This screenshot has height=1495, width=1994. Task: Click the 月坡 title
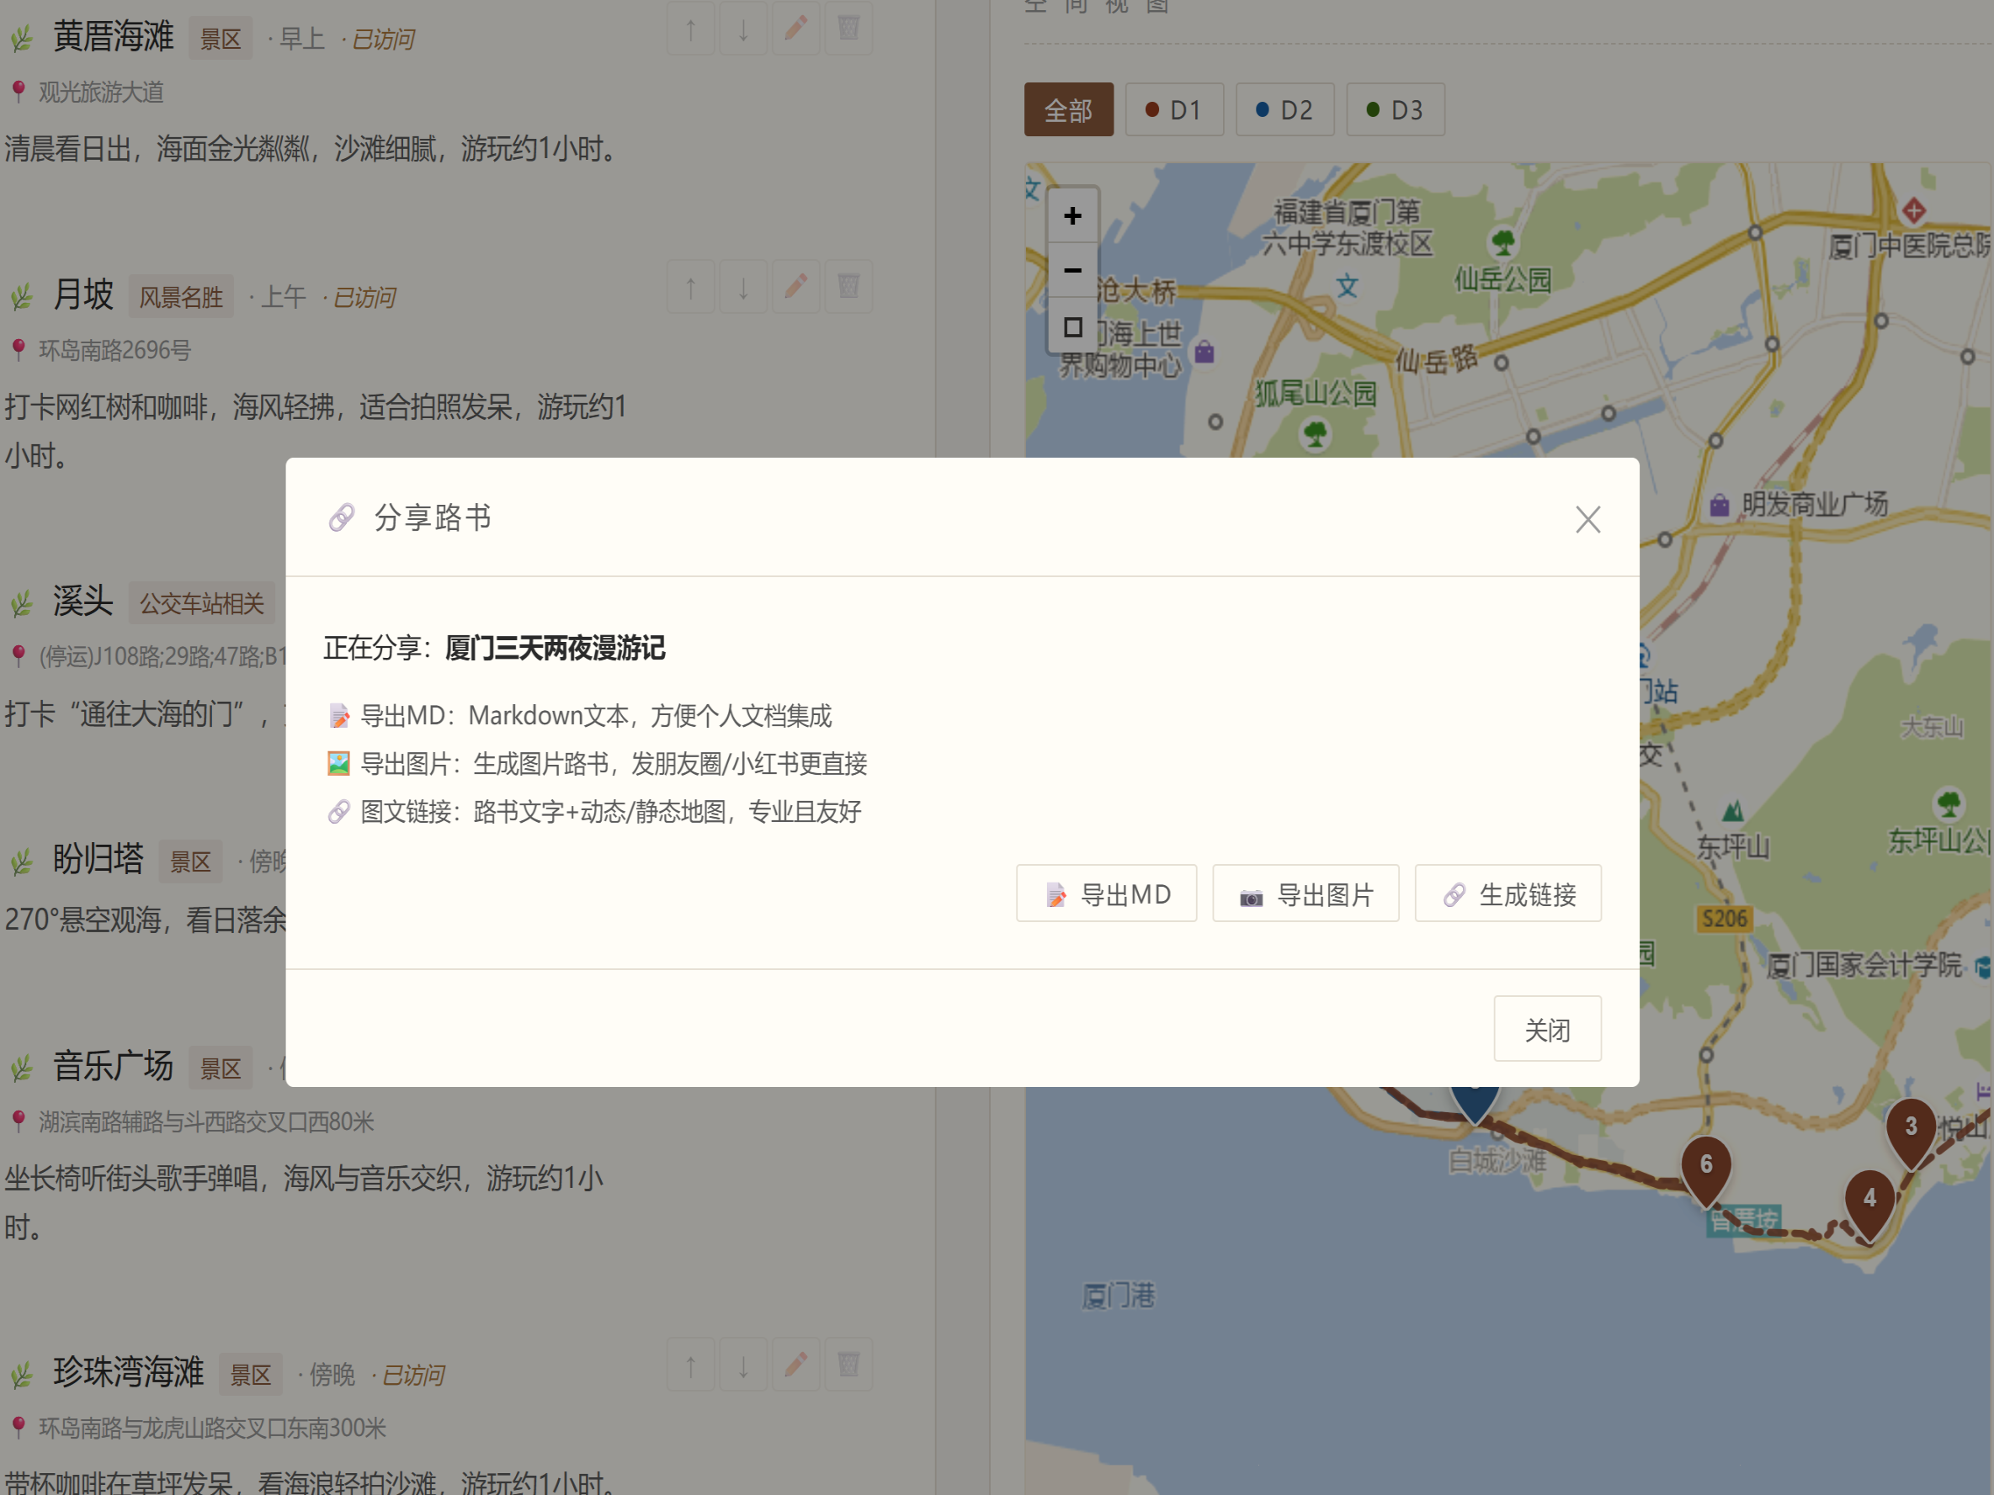click(x=83, y=294)
